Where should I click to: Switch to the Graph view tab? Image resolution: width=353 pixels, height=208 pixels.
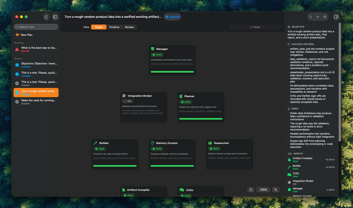click(99, 27)
